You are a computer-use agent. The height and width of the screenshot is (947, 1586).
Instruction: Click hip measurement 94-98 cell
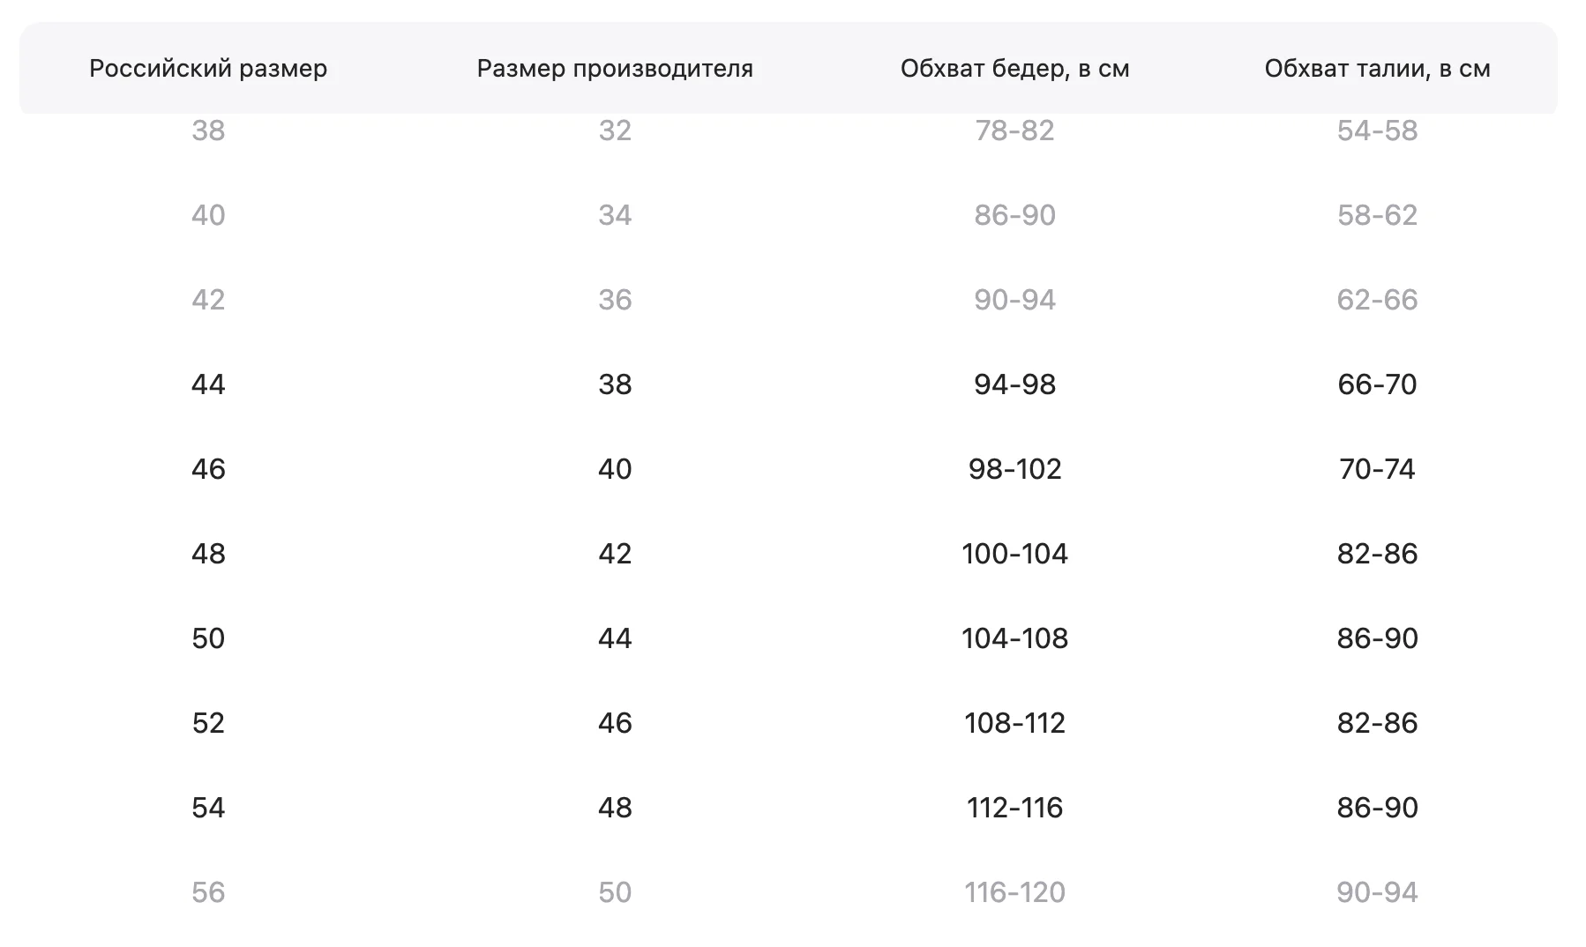click(x=1014, y=384)
